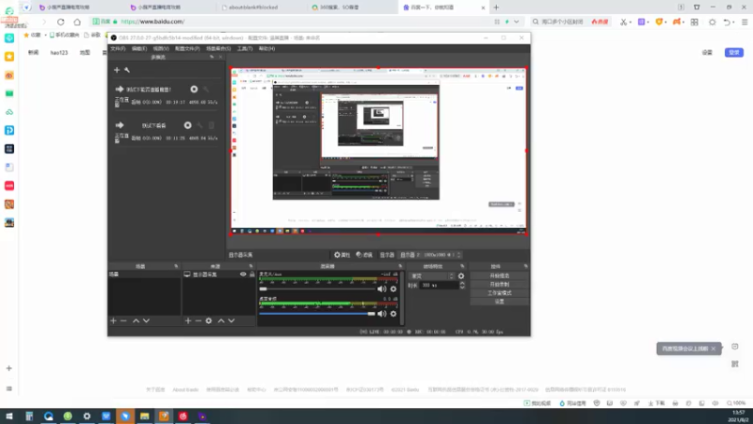The height and width of the screenshot is (424, 753).
Task: Edit the first multi-output target with wrench
Action: (x=206, y=90)
